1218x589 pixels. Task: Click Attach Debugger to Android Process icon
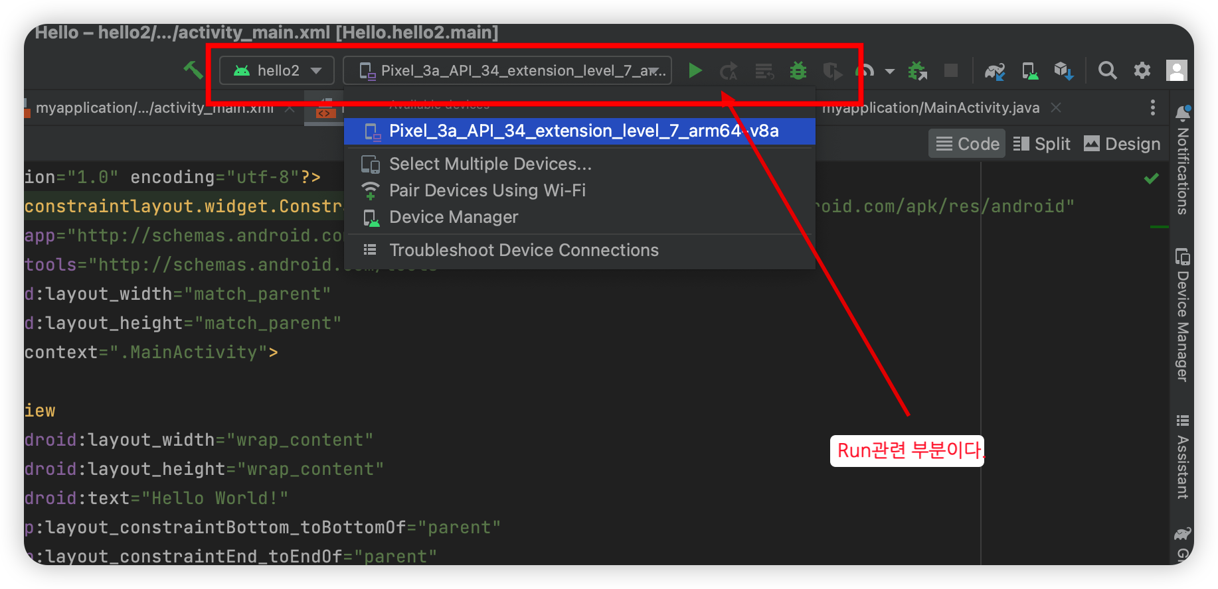point(918,70)
